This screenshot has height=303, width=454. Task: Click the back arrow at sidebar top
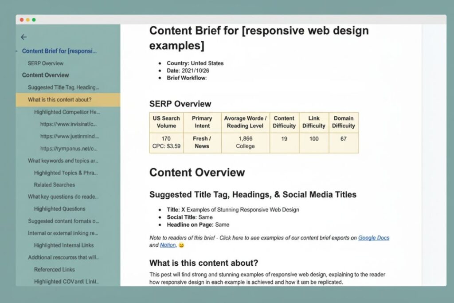pos(23,37)
